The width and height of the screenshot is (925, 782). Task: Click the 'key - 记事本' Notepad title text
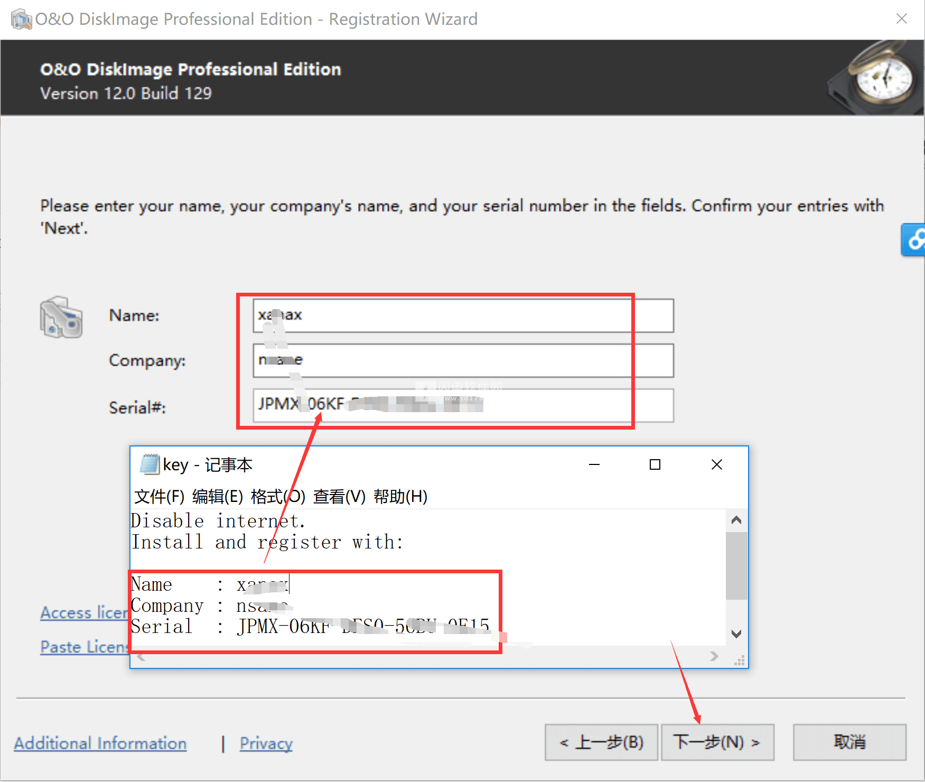point(207,465)
